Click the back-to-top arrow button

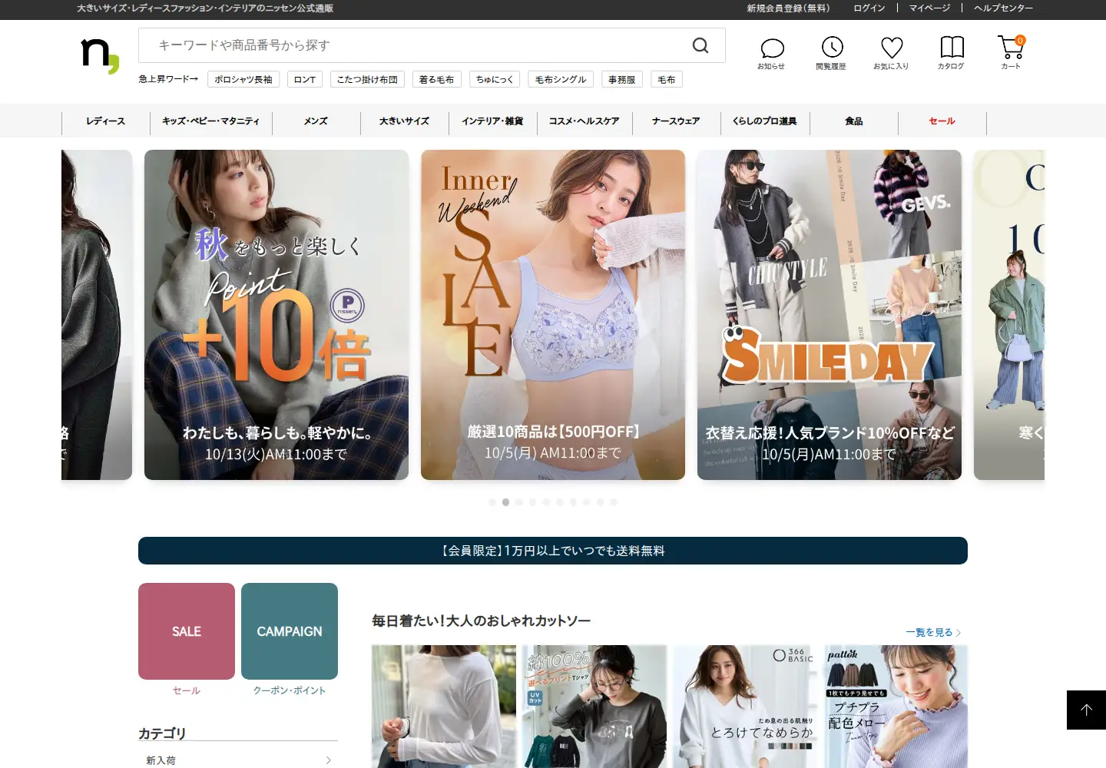1086,710
